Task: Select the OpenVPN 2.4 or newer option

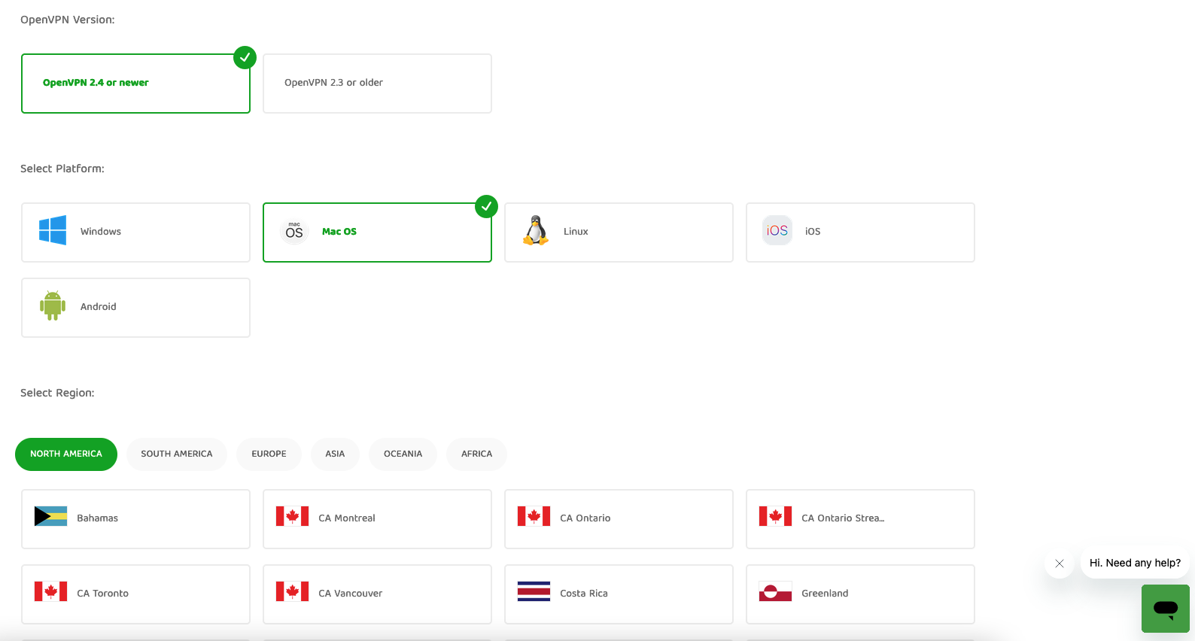Action: pyautogui.click(x=135, y=84)
